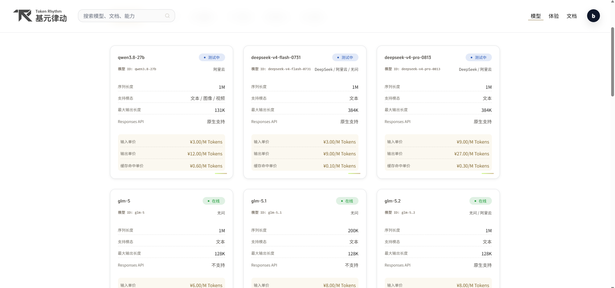Click the page vertical scrollbar thumb

tap(612, 62)
